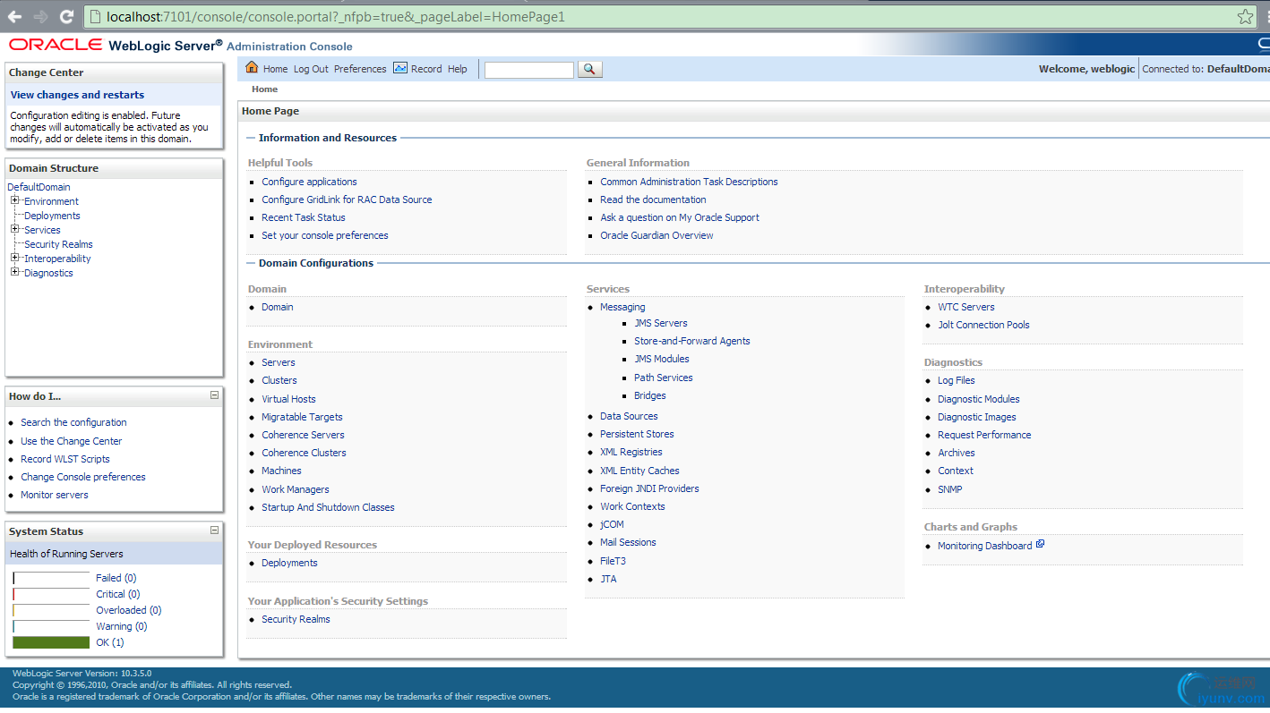Click the Record text in toolbar
Image resolution: width=1270 pixels, height=713 pixels.
point(426,69)
